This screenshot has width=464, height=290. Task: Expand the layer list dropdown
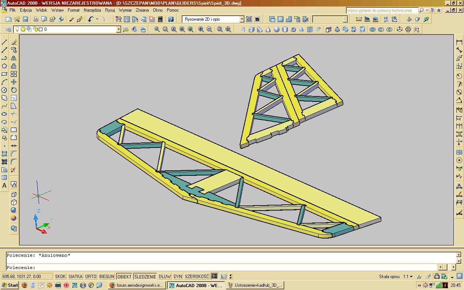pos(119,29)
